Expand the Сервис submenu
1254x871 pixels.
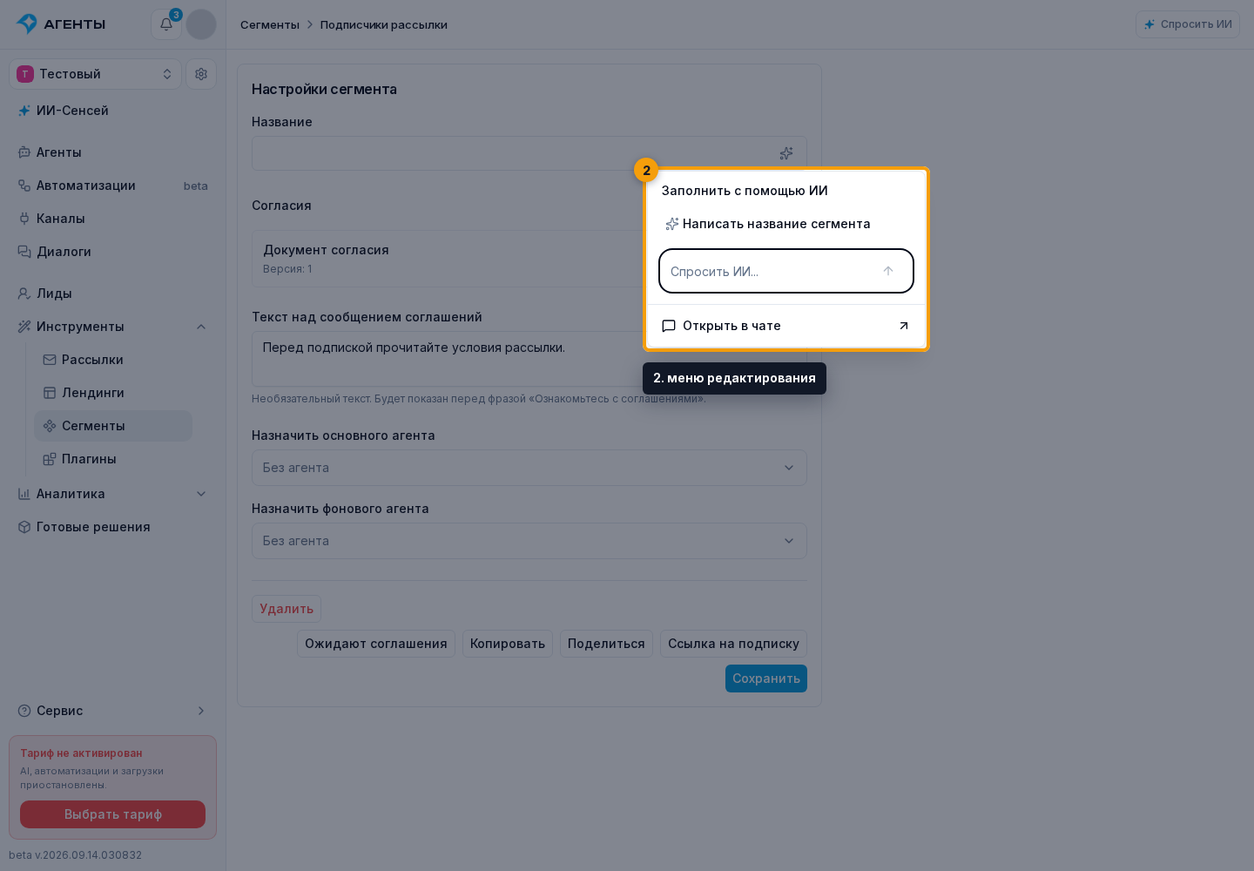click(112, 711)
